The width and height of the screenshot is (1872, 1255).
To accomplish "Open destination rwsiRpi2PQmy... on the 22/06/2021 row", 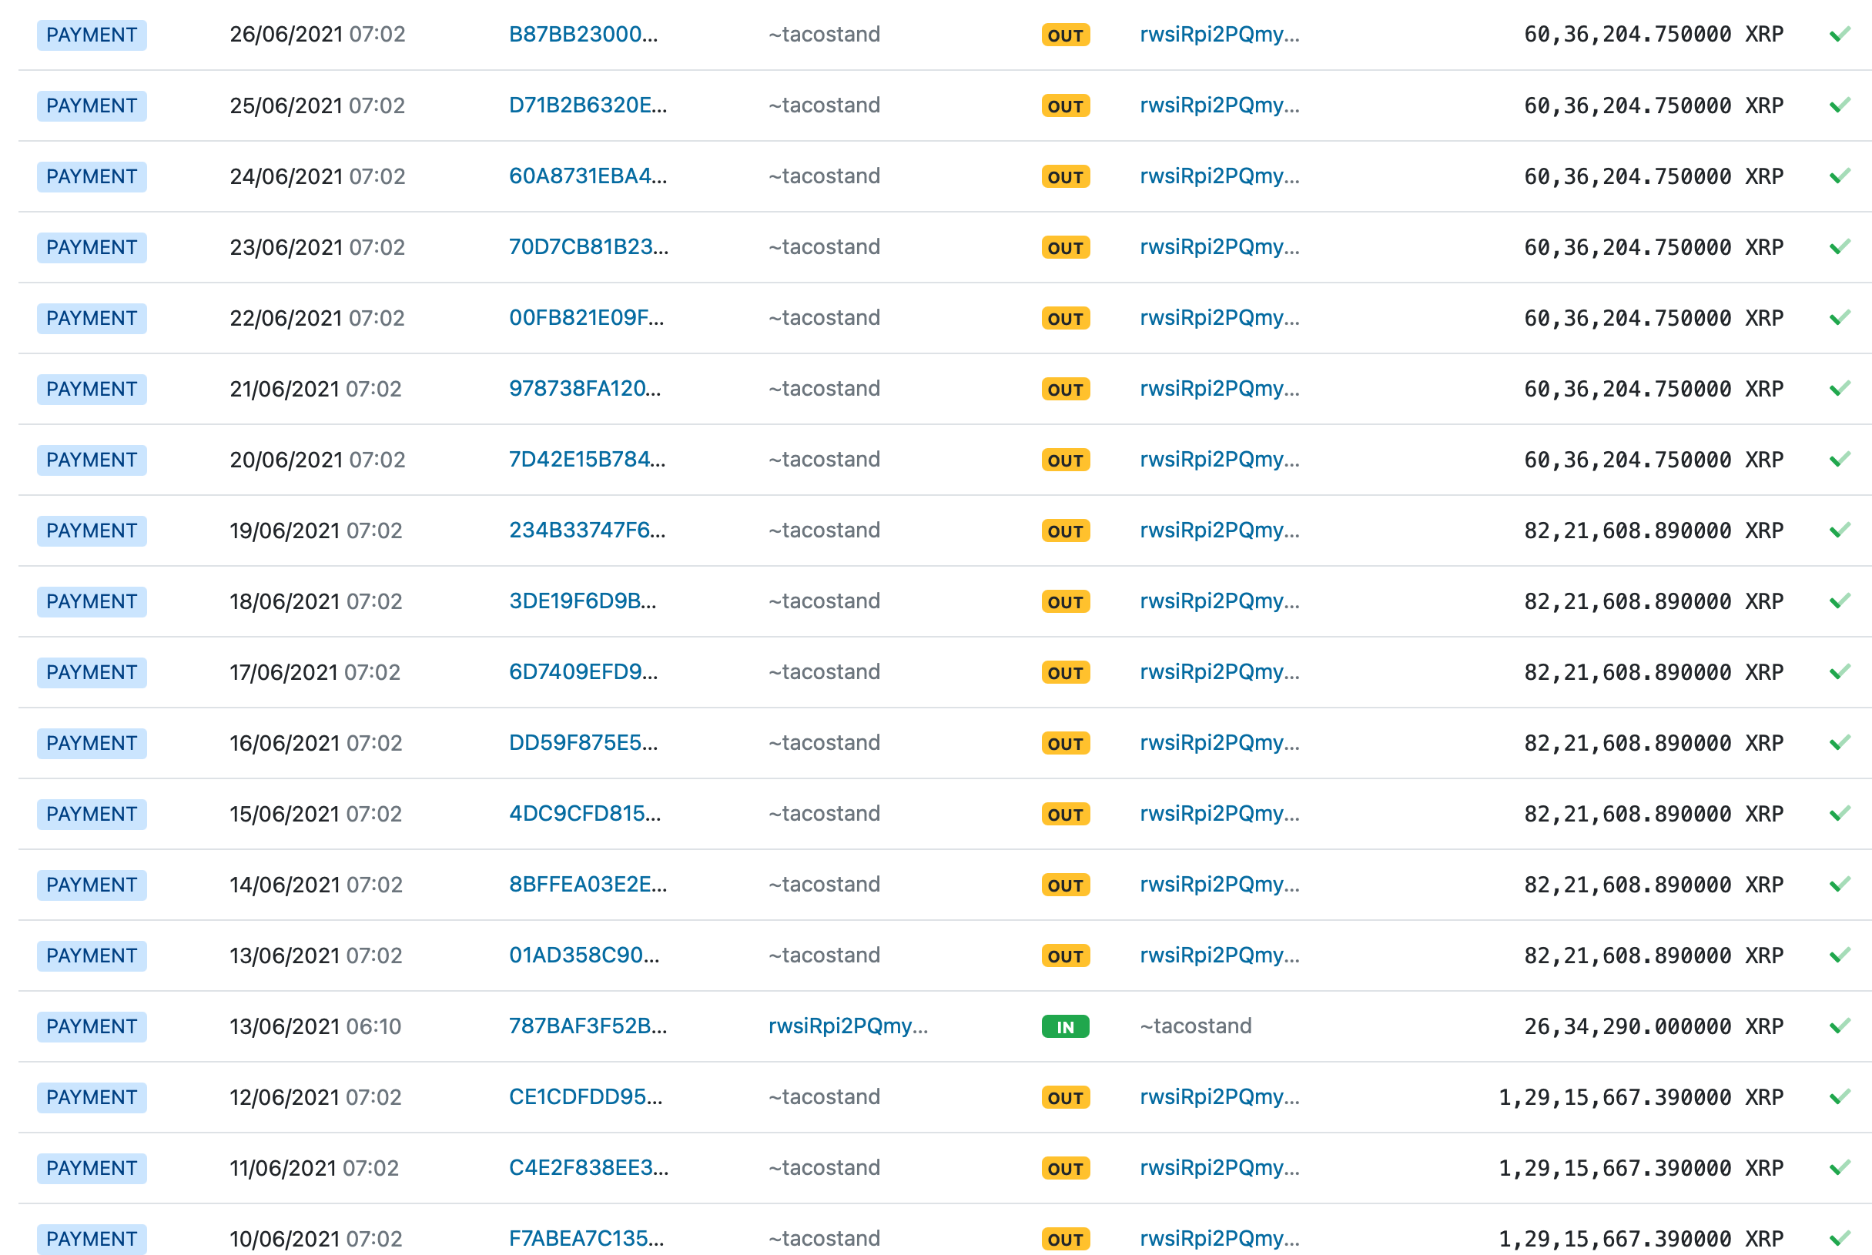I will [x=1220, y=318].
